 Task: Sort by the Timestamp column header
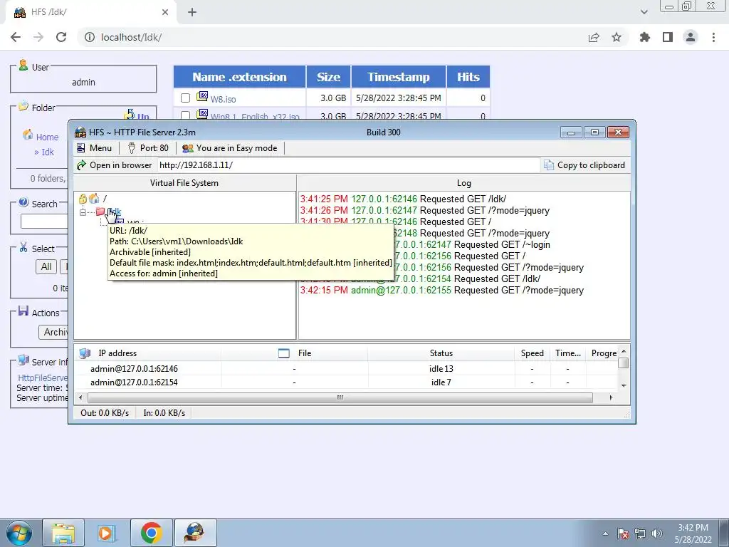[x=399, y=77]
